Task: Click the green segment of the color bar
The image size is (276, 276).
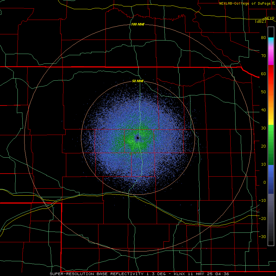Action: pos(271,145)
